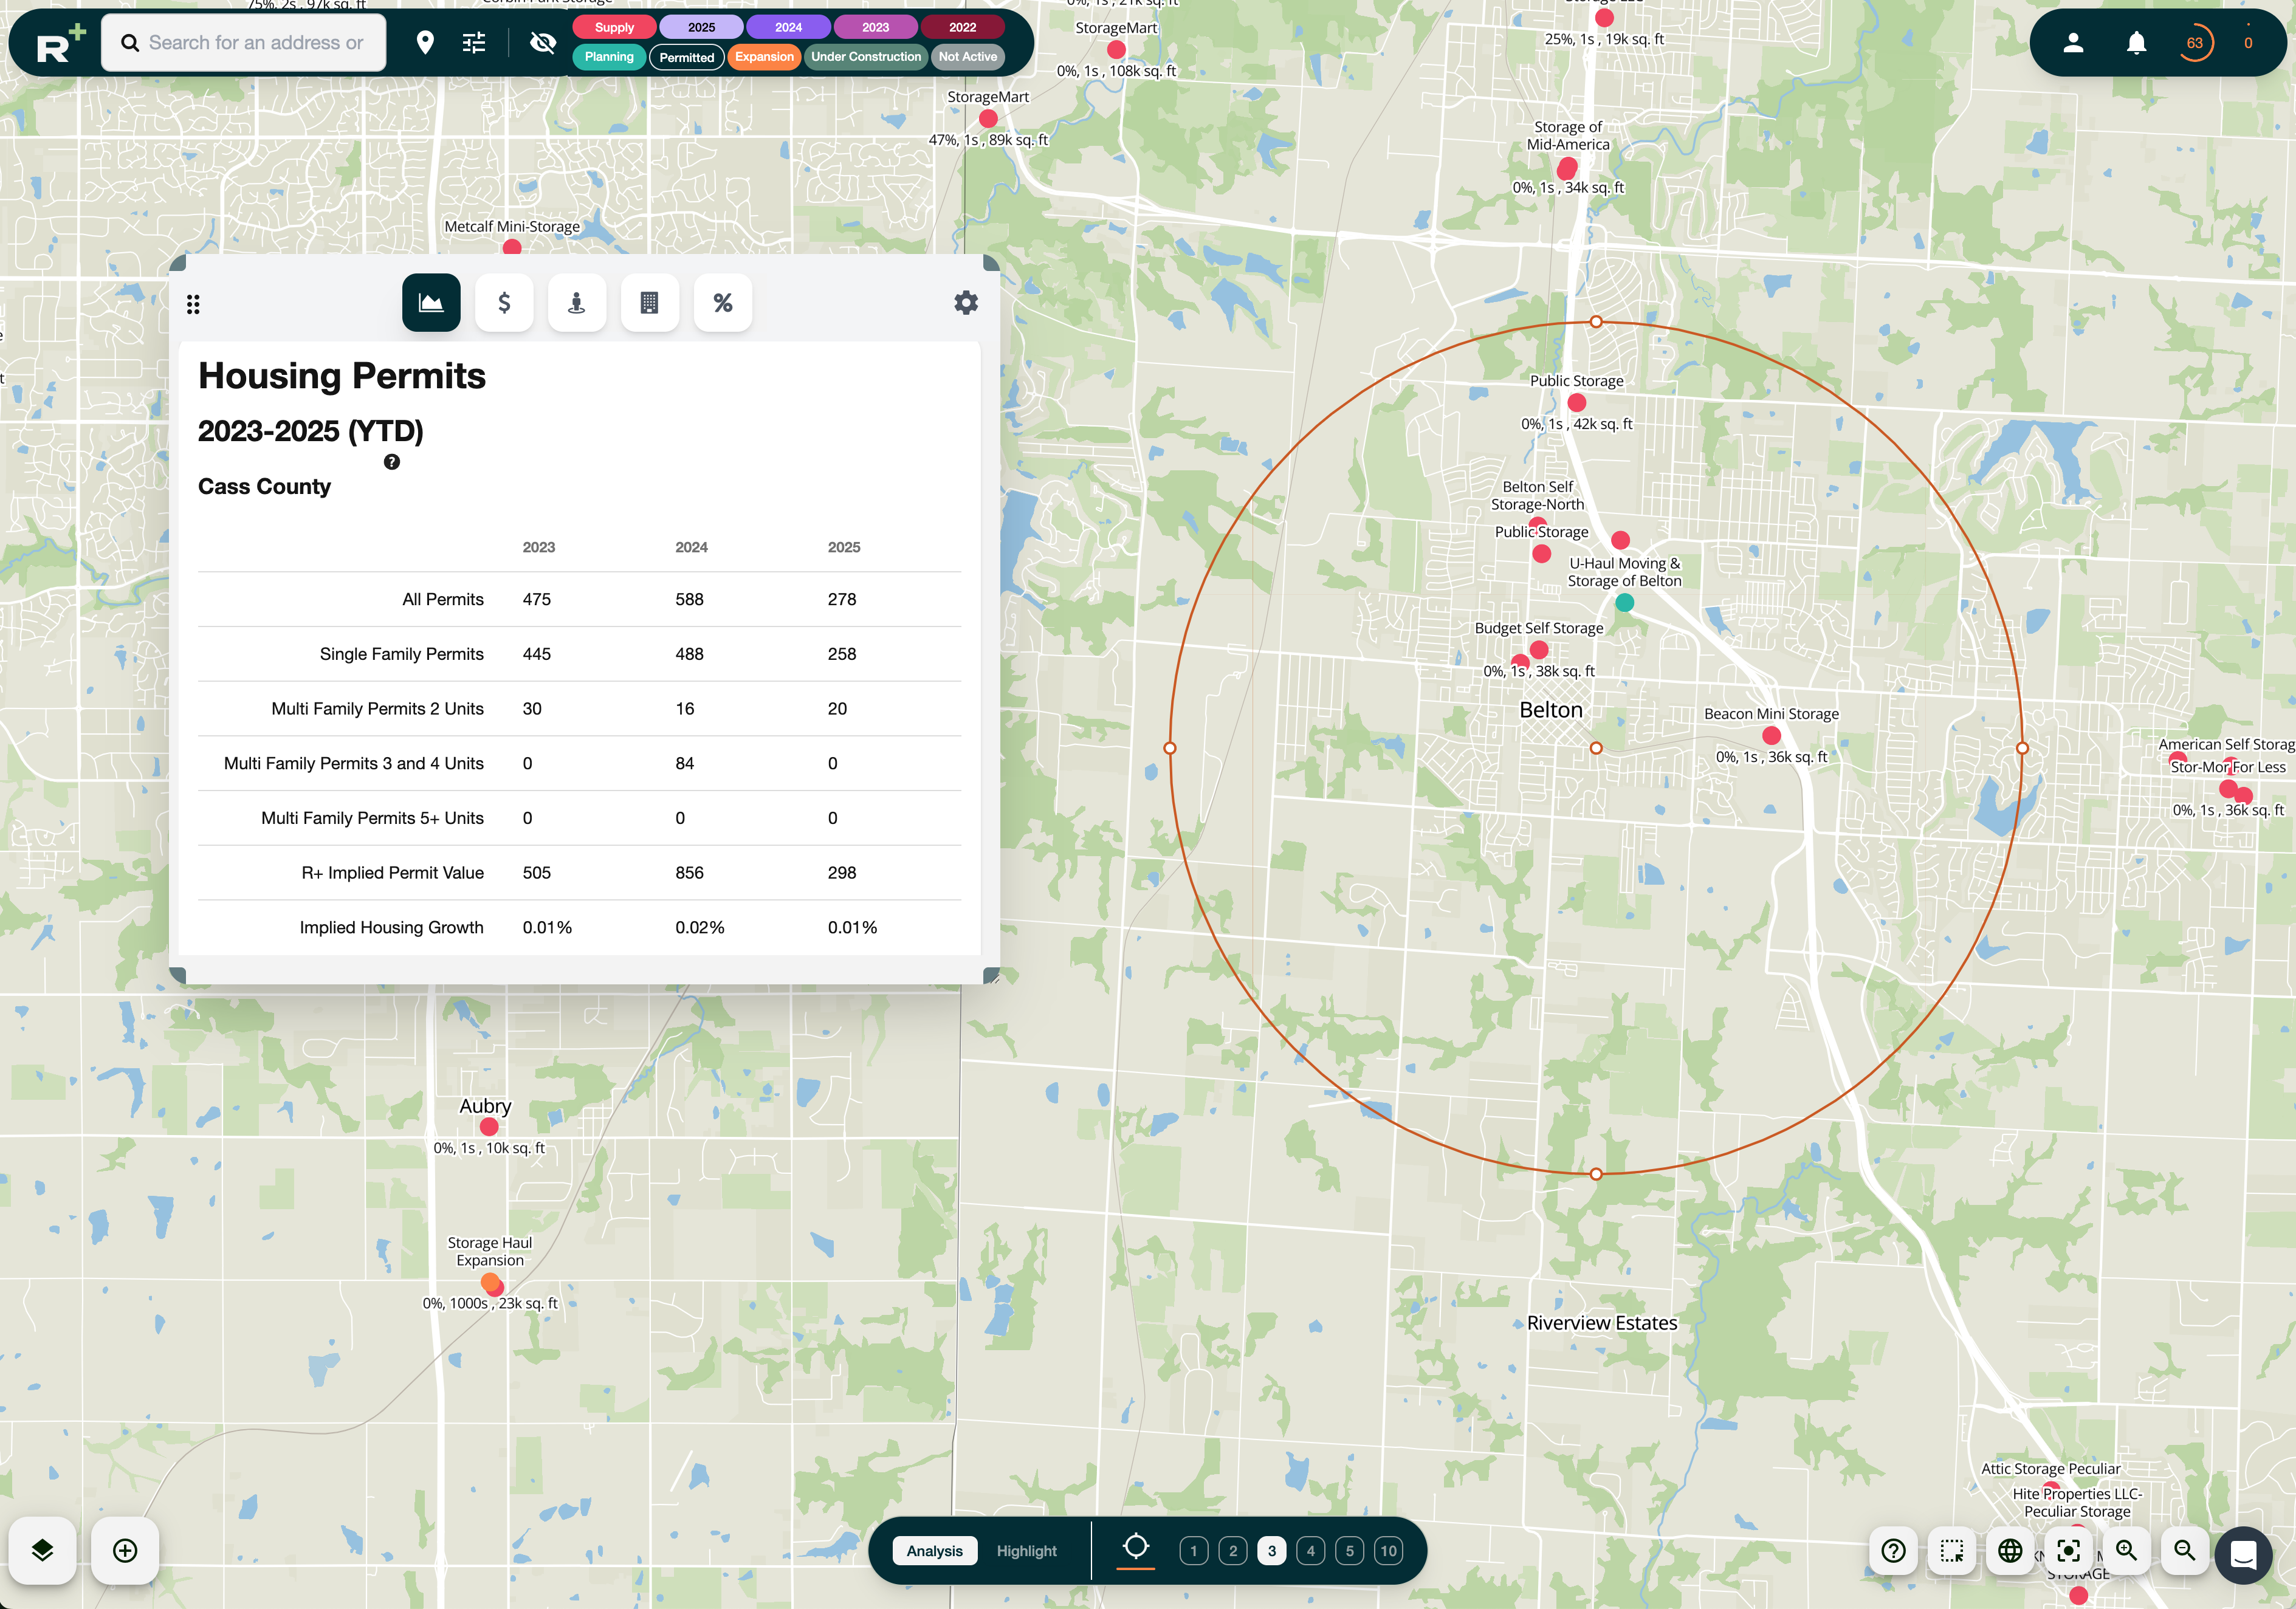The width and height of the screenshot is (2296, 1609).
Task: Select the percent rates icon
Action: tap(723, 302)
